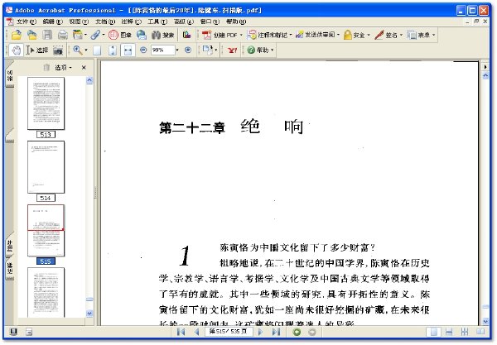Activate the 选择 text select tool
The image size is (497, 345).
point(37,50)
